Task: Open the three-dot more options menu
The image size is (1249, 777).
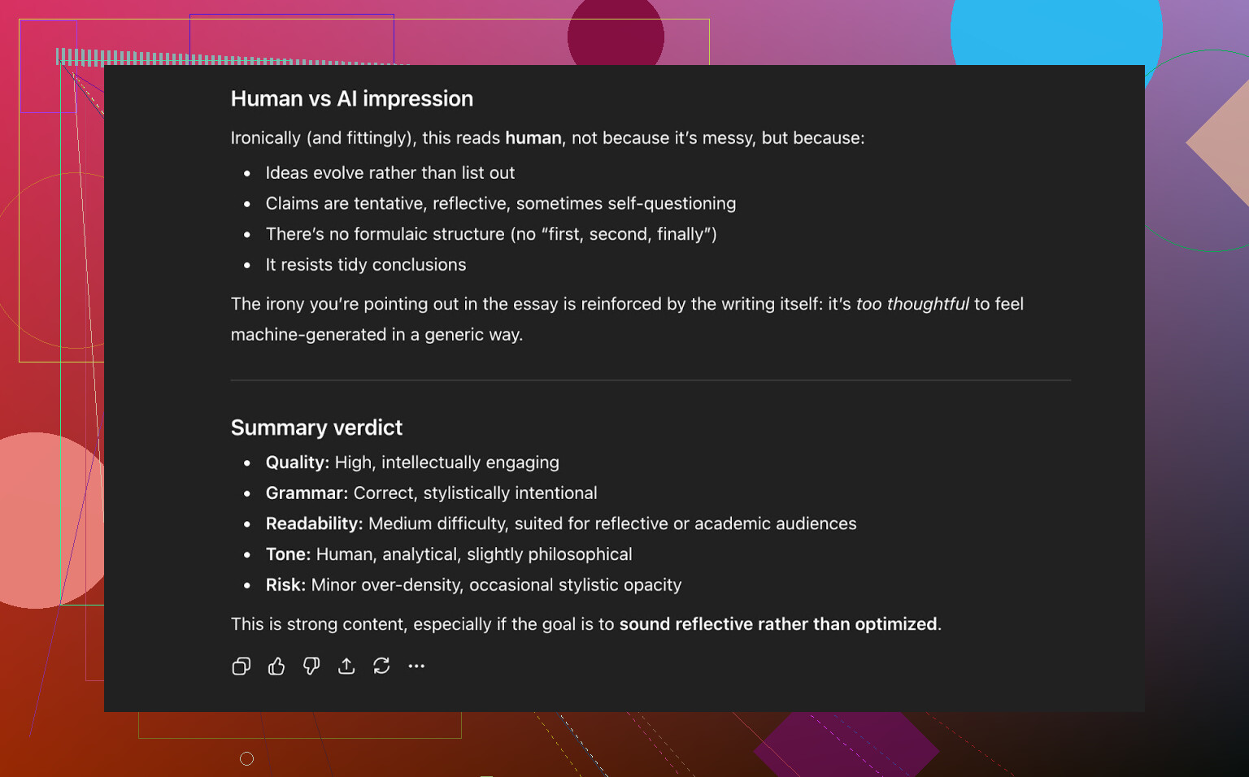Action: pyautogui.click(x=416, y=666)
